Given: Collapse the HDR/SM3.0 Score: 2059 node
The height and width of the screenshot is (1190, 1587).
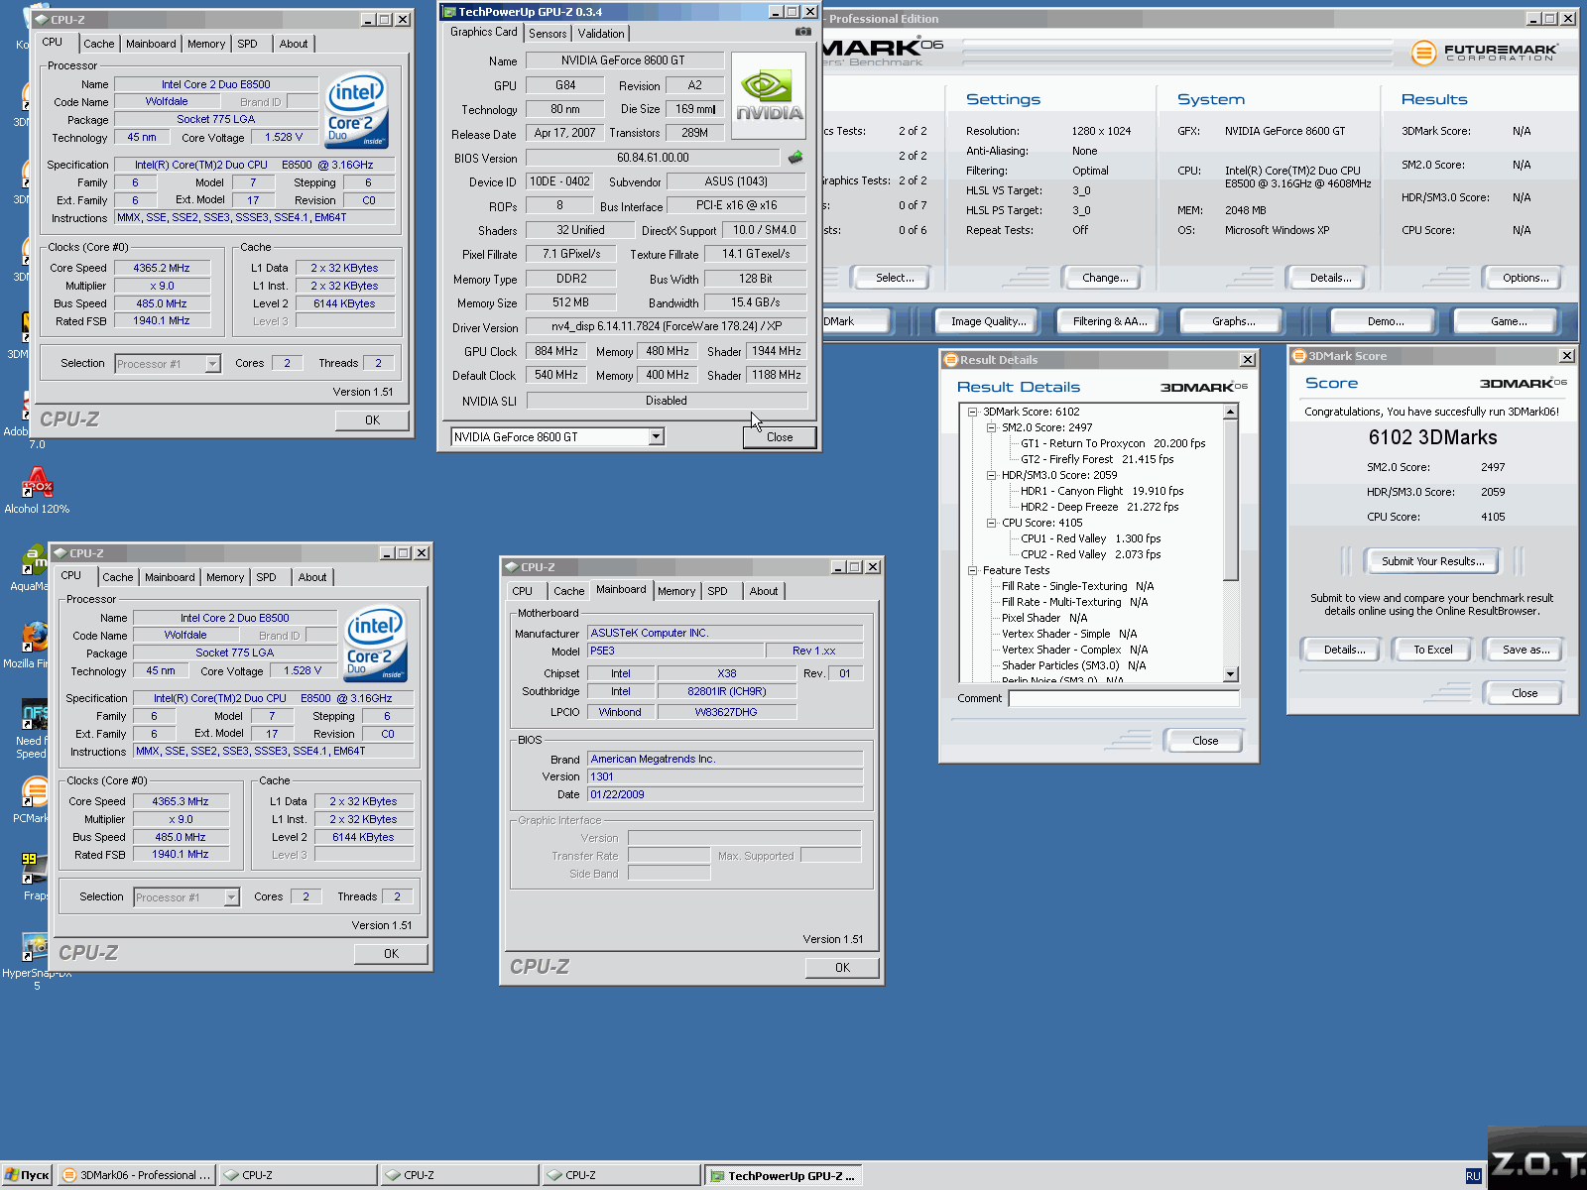Looking at the screenshot, I should tap(991, 475).
